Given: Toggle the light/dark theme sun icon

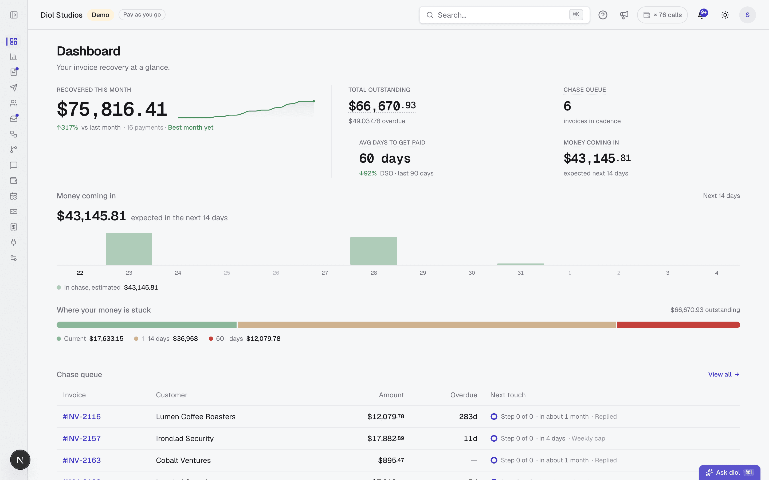Looking at the screenshot, I should coord(725,15).
